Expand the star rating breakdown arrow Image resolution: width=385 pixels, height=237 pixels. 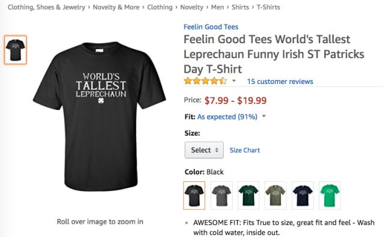pos(234,81)
